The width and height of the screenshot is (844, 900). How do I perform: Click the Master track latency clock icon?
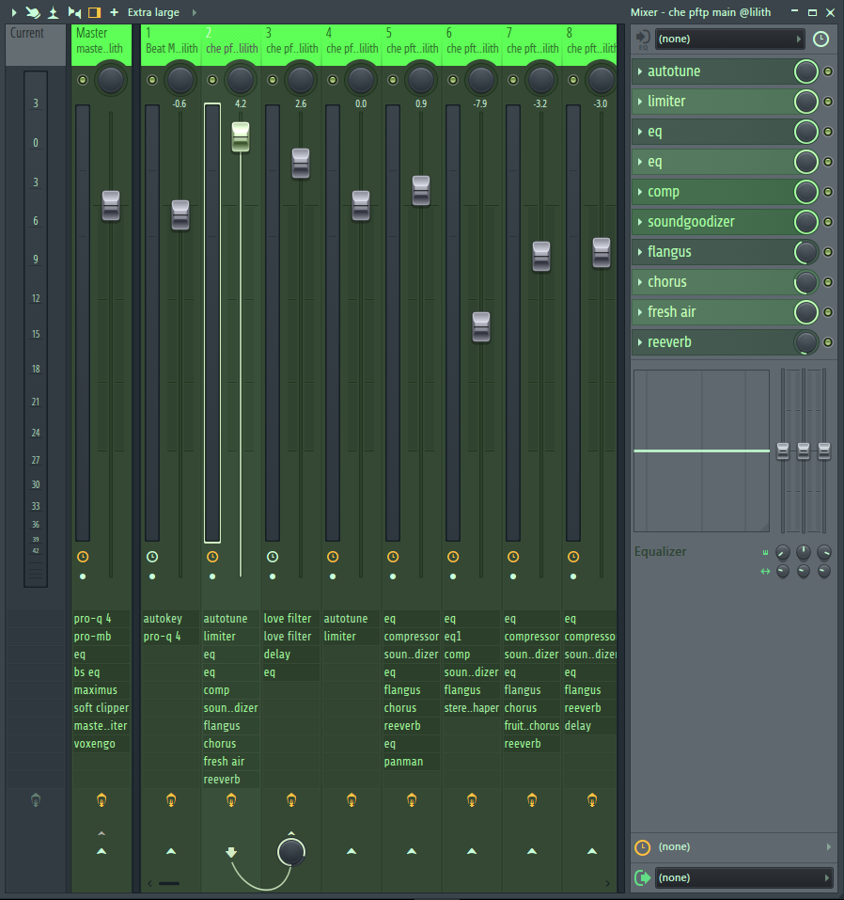coord(83,557)
